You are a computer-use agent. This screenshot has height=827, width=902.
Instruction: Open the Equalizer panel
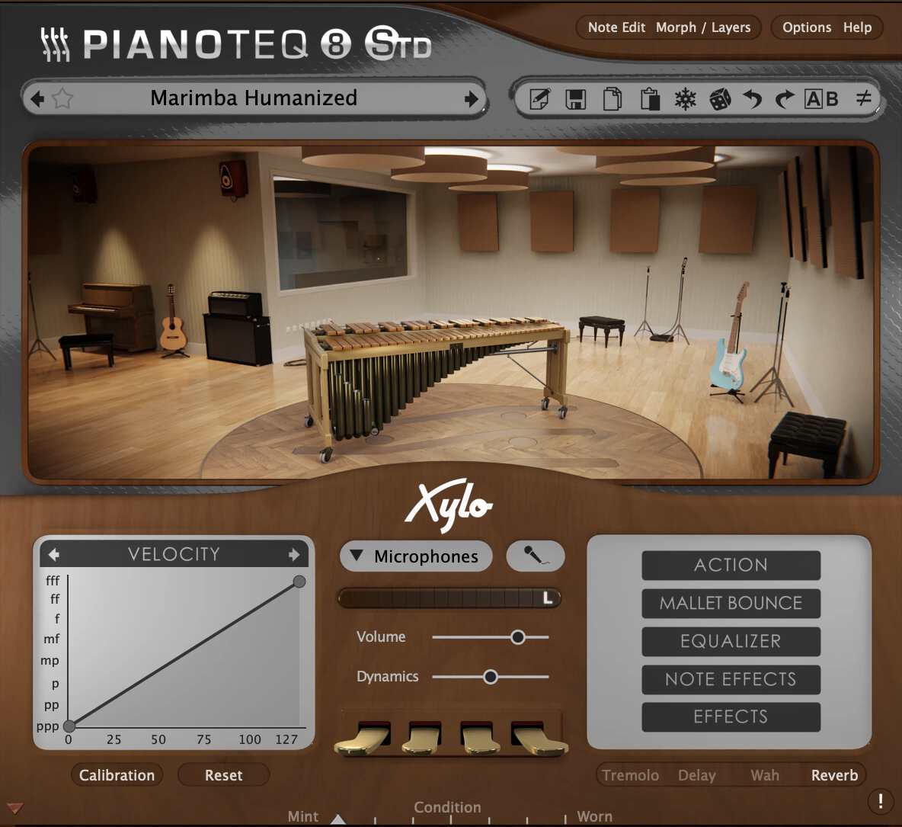(730, 641)
